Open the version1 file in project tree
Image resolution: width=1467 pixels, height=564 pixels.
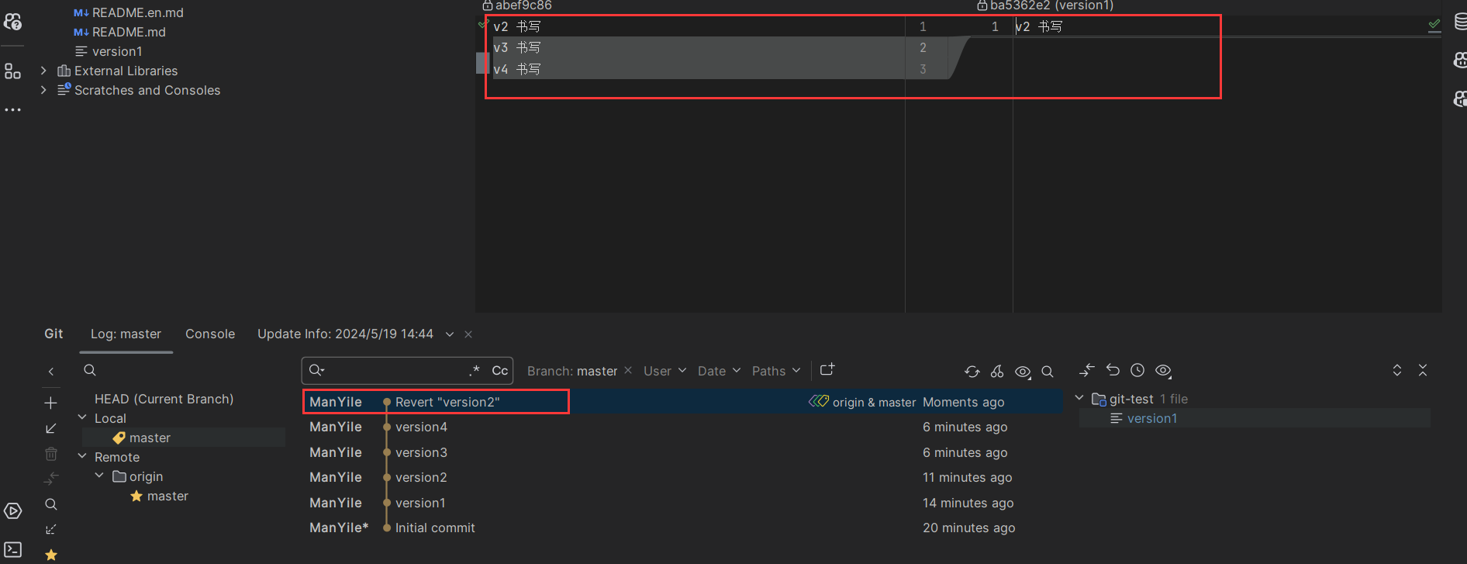[109, 51]
